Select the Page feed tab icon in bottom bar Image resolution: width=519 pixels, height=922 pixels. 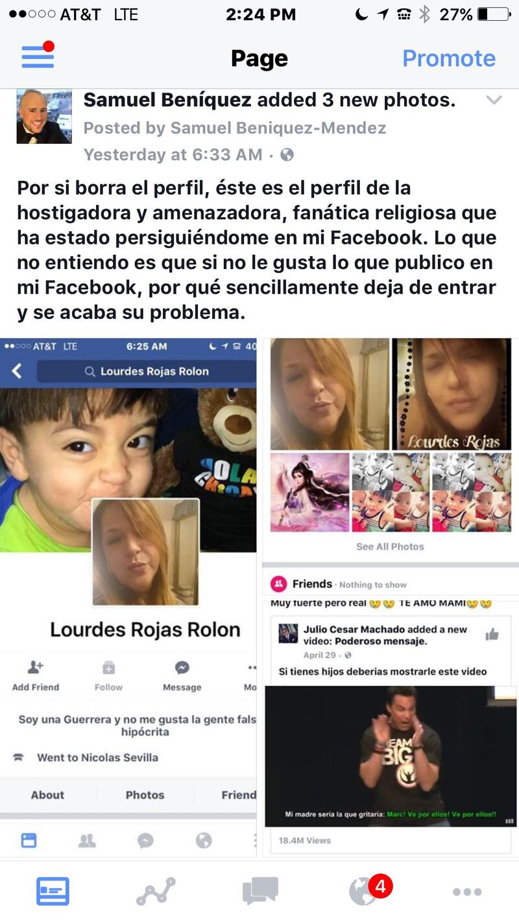coord(53,892)
